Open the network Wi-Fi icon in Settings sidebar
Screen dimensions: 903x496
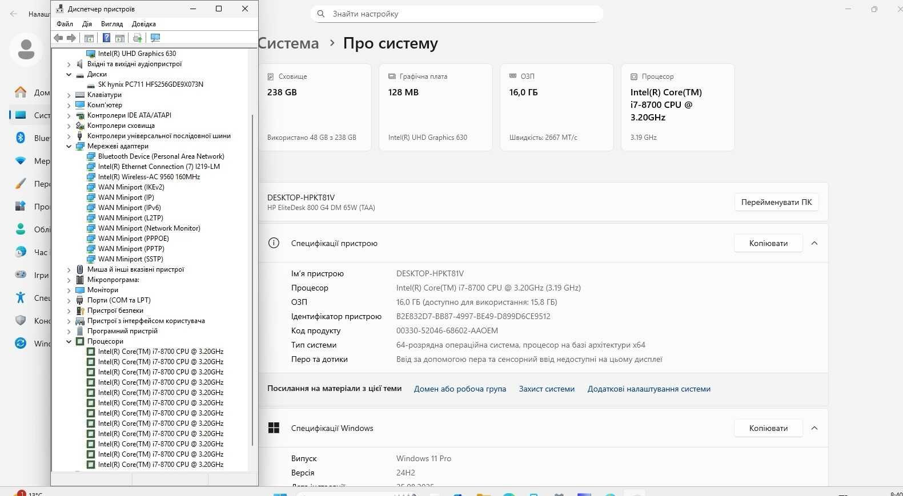tap(21, 160)
